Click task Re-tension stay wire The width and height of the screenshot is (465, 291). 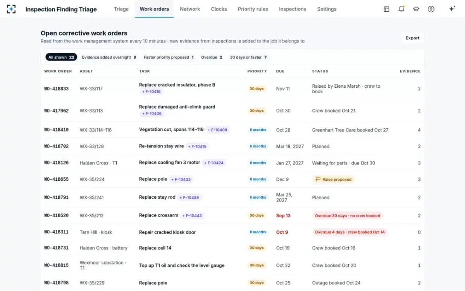click(x=161, y=146)
